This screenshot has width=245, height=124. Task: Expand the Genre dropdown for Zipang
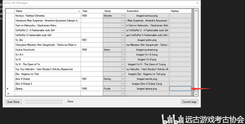123,88
